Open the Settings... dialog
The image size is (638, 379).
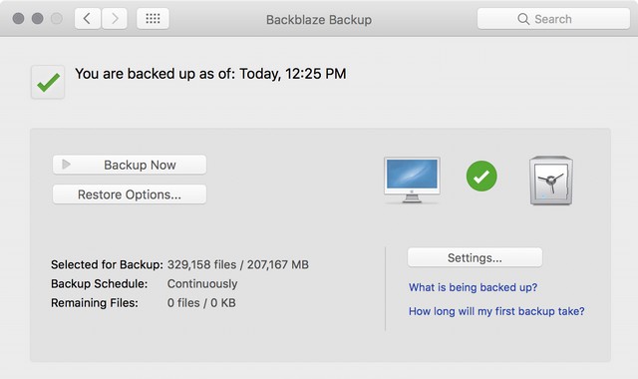475,257
